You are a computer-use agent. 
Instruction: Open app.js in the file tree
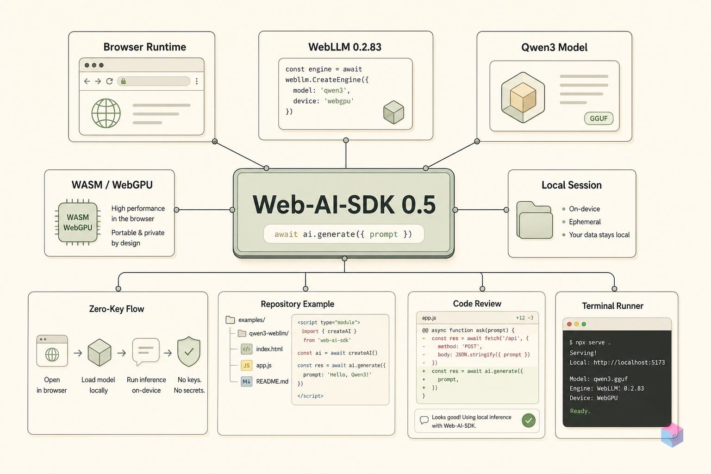[256, 365]
